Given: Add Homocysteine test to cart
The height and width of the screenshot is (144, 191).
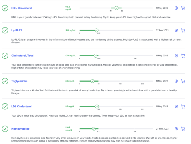Looking at the screenshot, I should tap(183, 129).
